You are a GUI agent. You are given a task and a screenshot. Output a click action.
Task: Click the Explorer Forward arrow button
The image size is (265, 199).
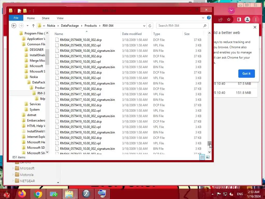point(21,26)
